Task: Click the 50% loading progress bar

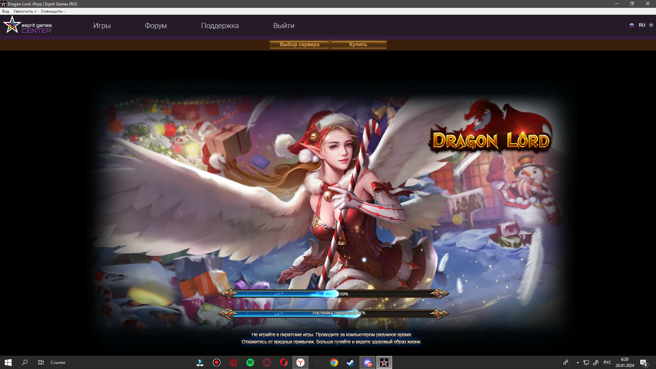Action: click(334, 294)
